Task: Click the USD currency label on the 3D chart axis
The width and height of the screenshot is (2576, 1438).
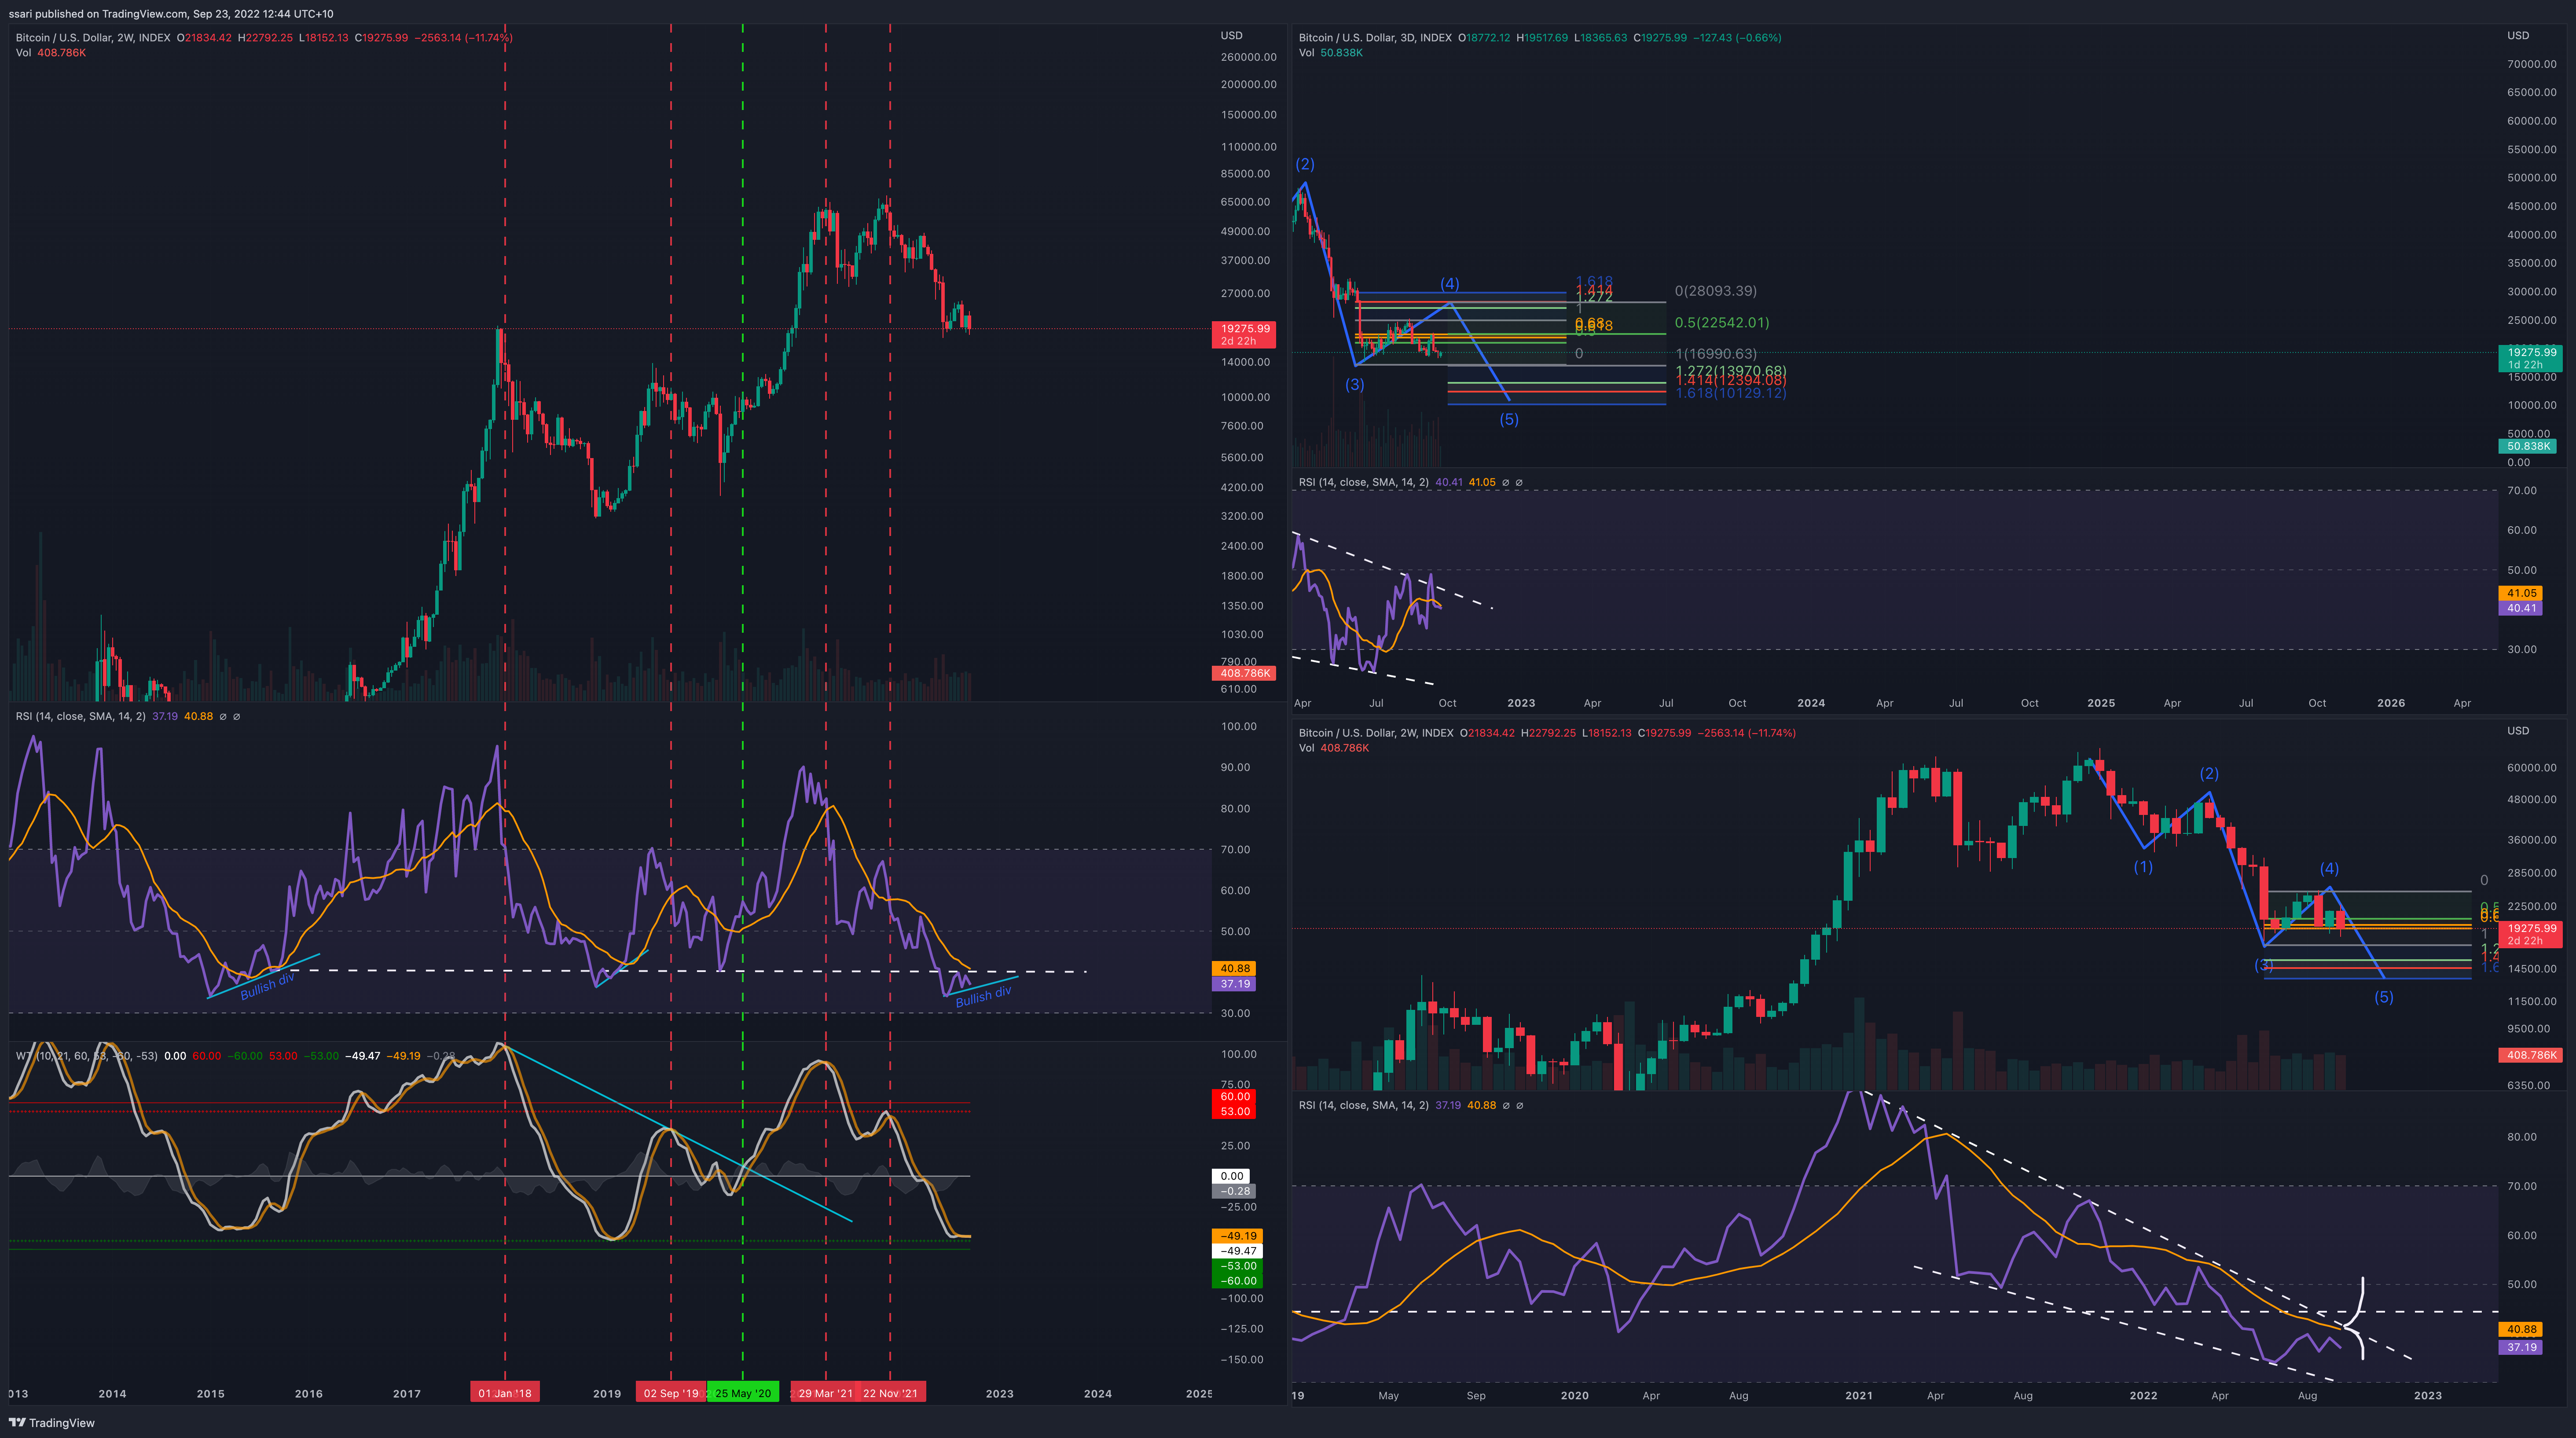Action: pos(2518,36)
